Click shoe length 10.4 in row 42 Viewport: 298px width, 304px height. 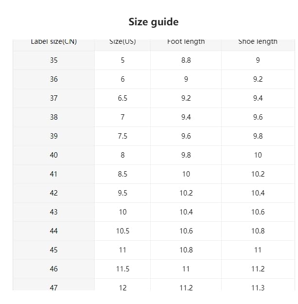258,193
